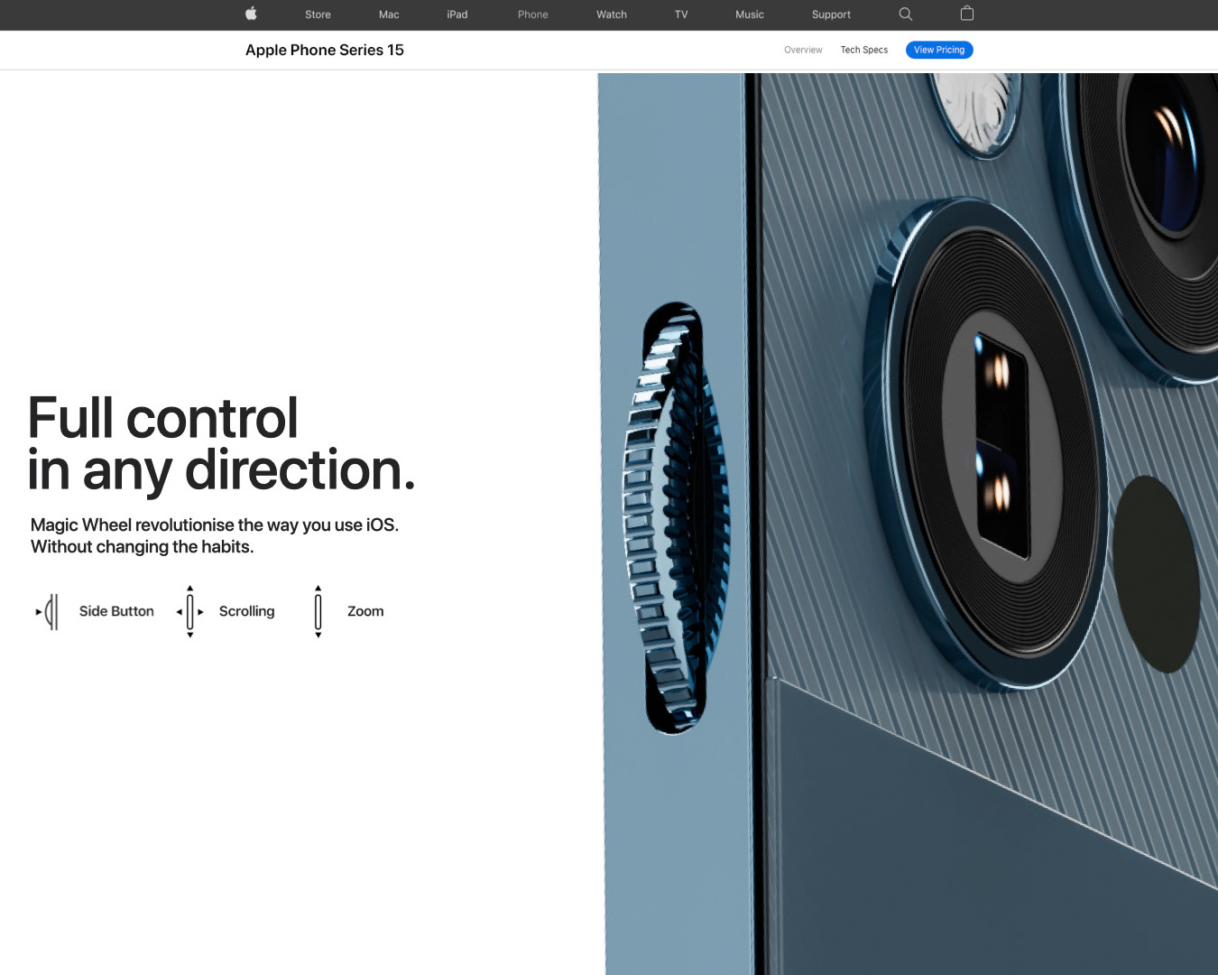This screenshot has height=975, width=1218.
Task: Open the shopping bag icon
Action: coord(967,13)
